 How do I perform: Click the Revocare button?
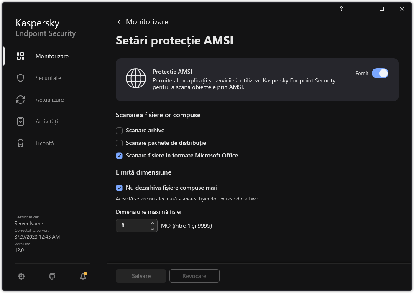pyautogui.click(x=194, y=276)
